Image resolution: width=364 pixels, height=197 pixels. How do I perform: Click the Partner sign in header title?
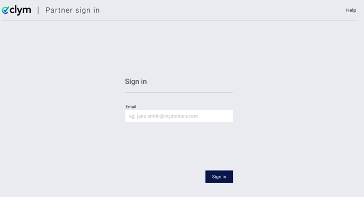click(x=72, y=10)
